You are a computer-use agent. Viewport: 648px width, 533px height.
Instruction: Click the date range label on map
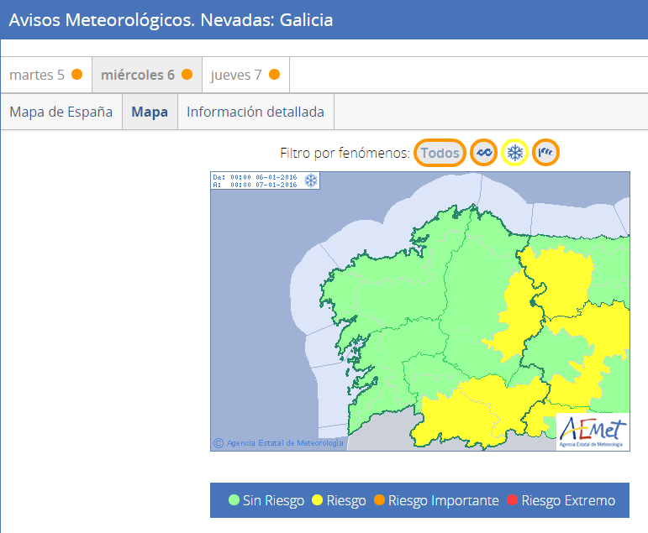tap(256, 181)
